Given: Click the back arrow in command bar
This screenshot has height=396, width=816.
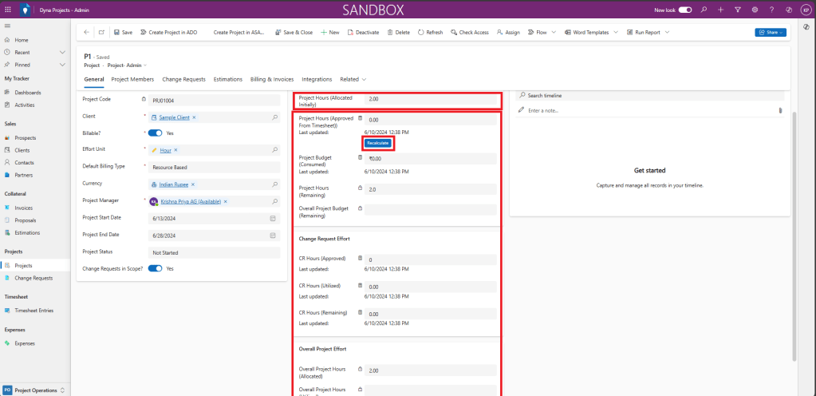Looking at the screenshot, I should pyautogui.click(x=86, y=32).
